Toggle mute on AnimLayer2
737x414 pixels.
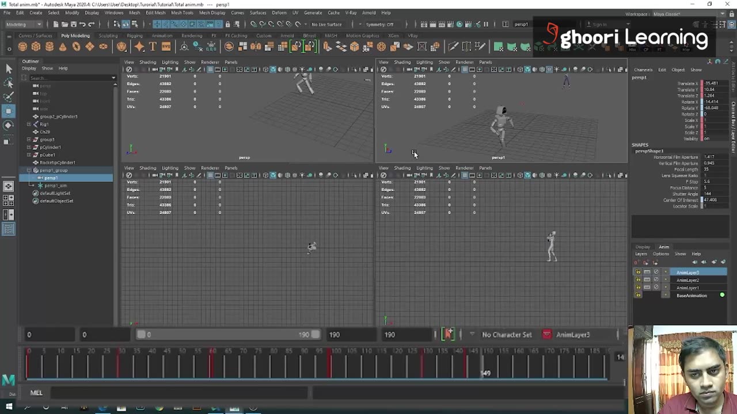click(x=656, y=280)
